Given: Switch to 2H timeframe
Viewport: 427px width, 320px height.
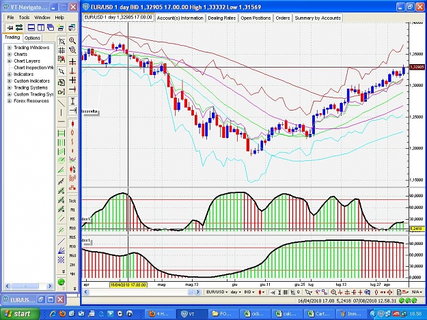Looking at the screenshot, I should (72, 265).
